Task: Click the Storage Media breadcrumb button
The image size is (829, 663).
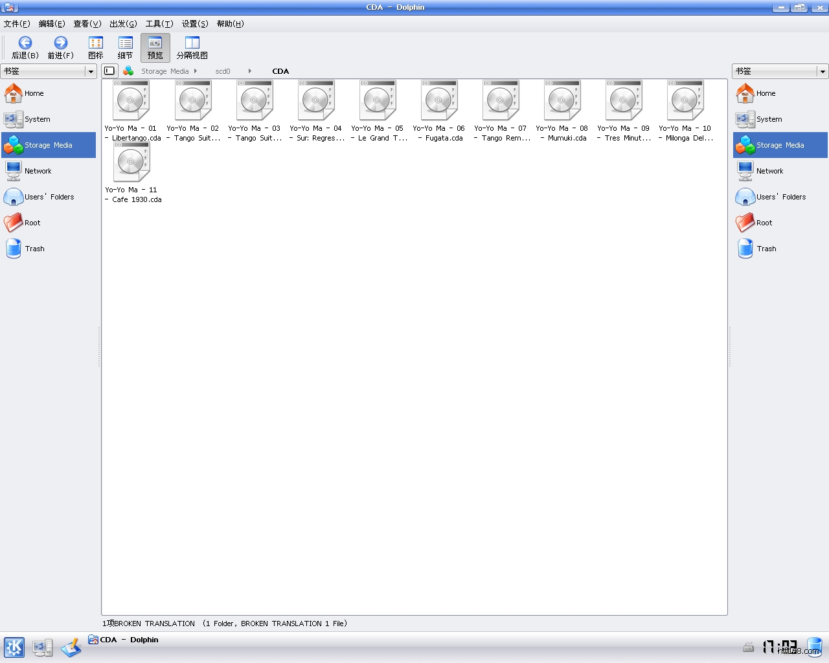Action: pyautogui.click(x=165, y=71)
